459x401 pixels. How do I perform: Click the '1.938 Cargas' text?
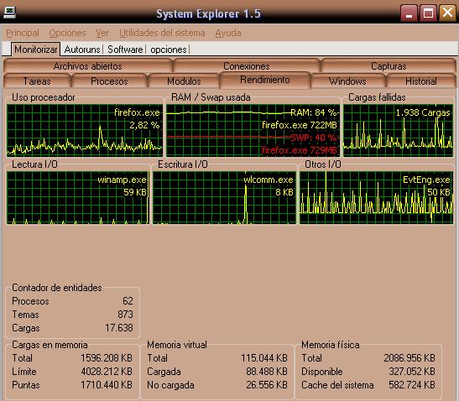pos(423,112)
